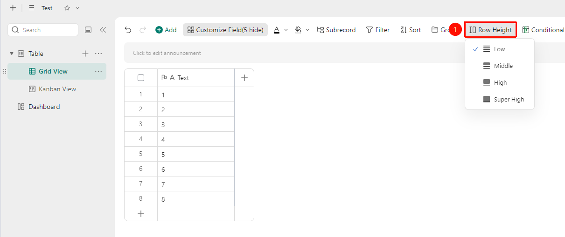Open the dropdown chevron next to Test title
Viewport: 565px width, 237px height.
click(77, 8)
